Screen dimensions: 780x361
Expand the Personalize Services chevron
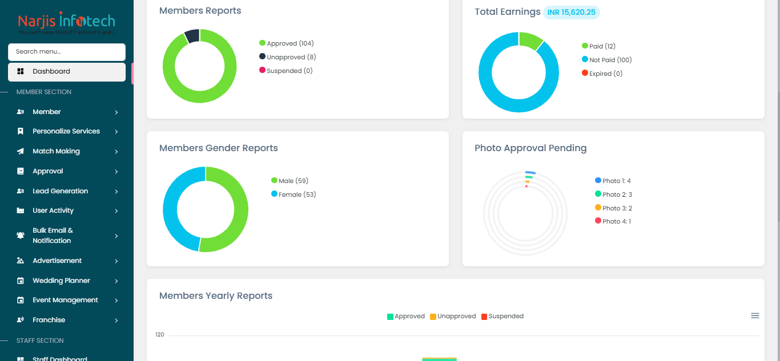click(x=116, y=132)
